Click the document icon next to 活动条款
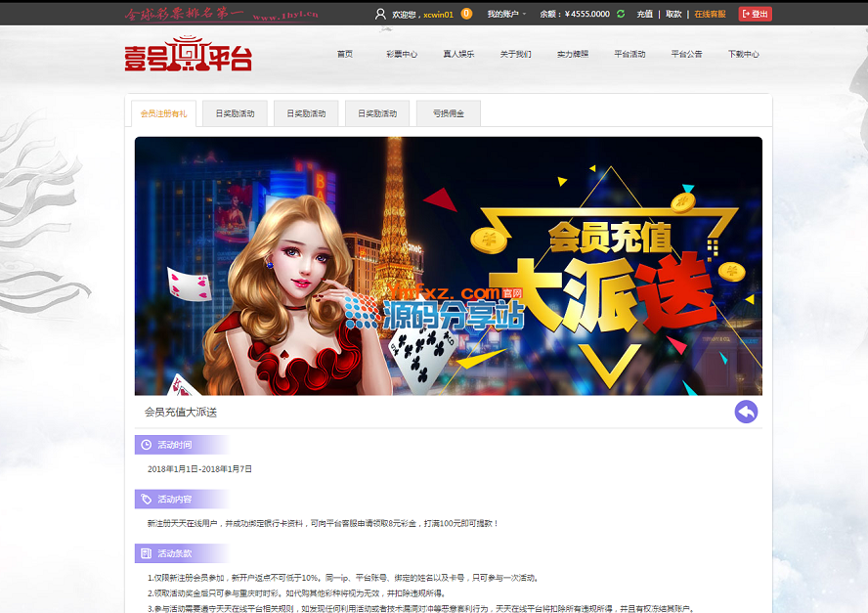This screenshot has height=613, width=868. point(147,553)
